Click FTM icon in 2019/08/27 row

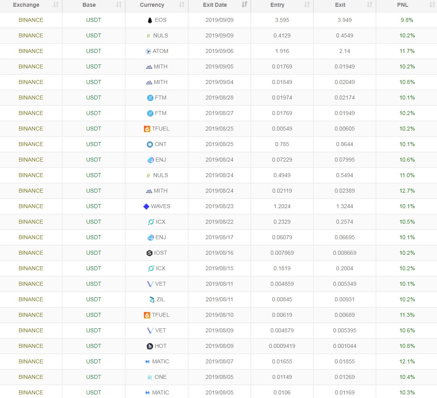pyautogui.click(x=150, y=113)
